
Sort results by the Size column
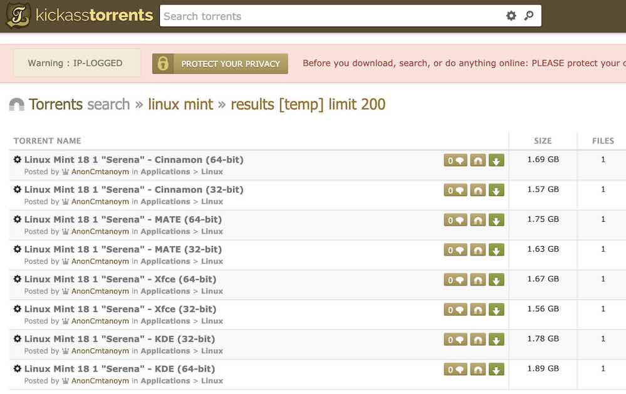[543, 140]
